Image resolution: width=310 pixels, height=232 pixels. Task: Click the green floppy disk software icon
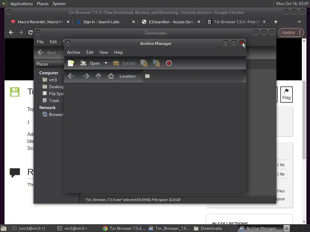point(15,92)
